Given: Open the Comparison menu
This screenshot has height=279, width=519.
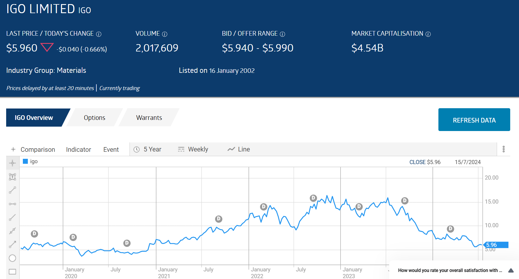Looking at the screenshot, I should (38, 149).
